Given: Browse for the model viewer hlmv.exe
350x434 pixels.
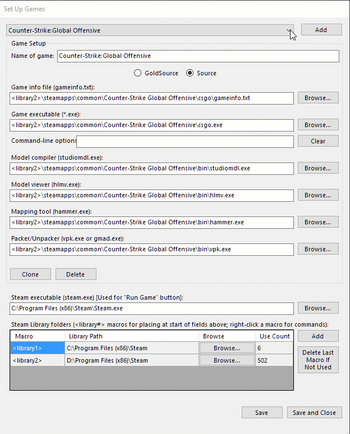Looking at the screenshot, I should pos(317,195).
